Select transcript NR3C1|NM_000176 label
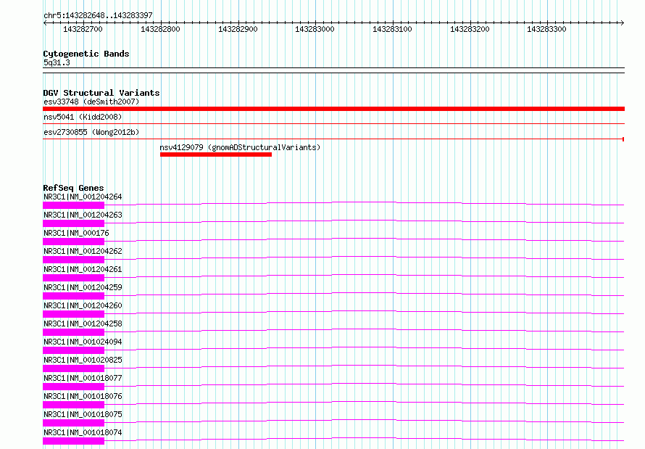This screenshot has width=645, height=449. 76,233
